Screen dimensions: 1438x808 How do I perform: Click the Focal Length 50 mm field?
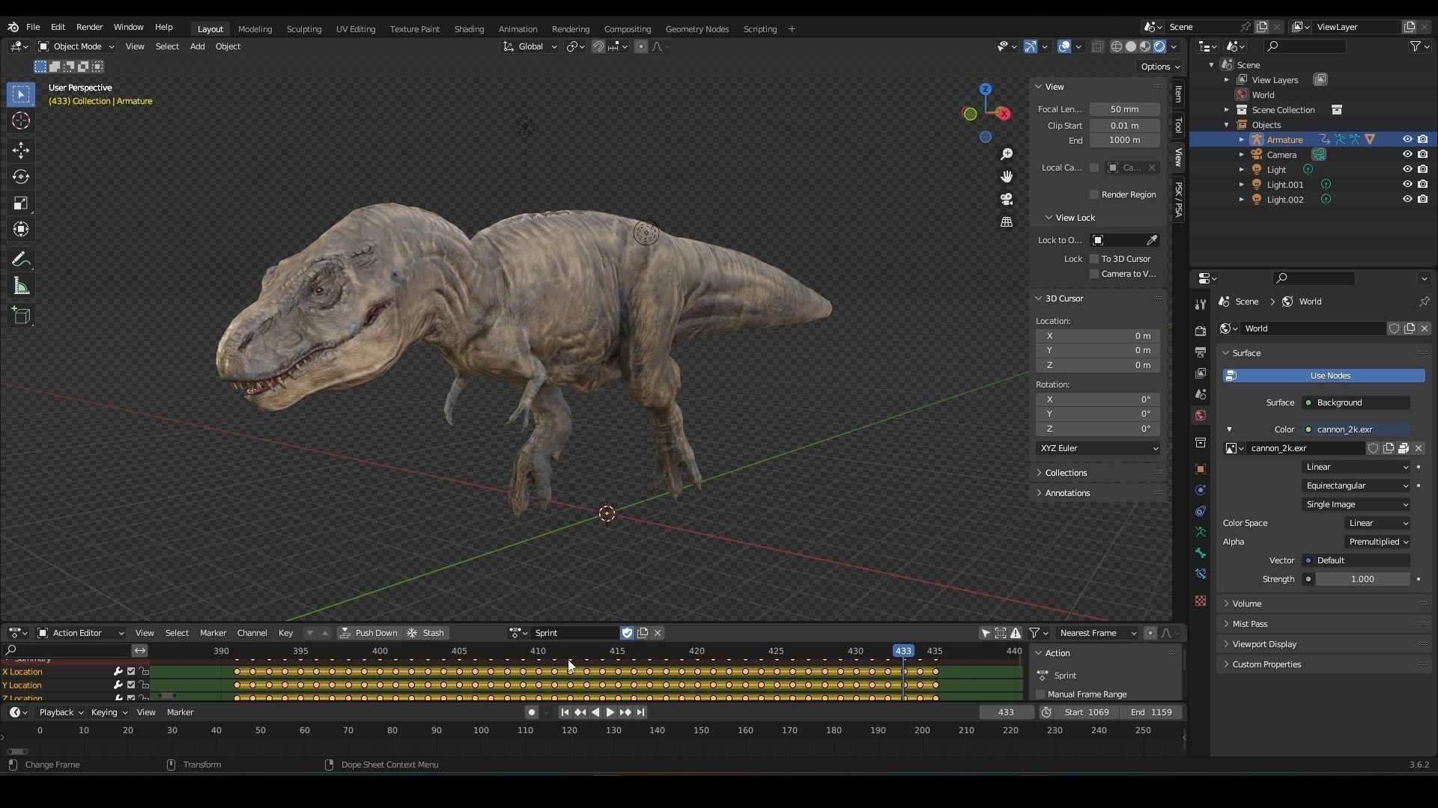coord(1125,109)
